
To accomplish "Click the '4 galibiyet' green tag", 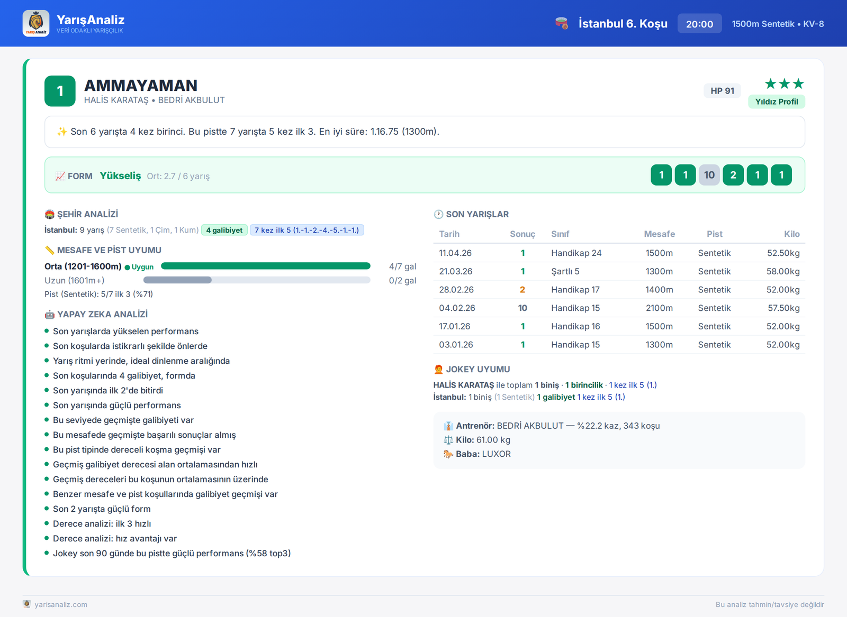I will [x=224, y=230].
